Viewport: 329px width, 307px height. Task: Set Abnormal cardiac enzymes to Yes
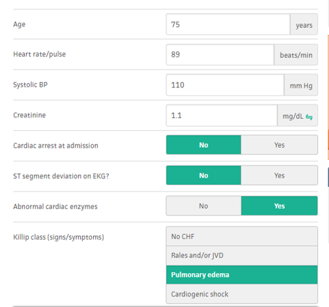click(279, 206)
